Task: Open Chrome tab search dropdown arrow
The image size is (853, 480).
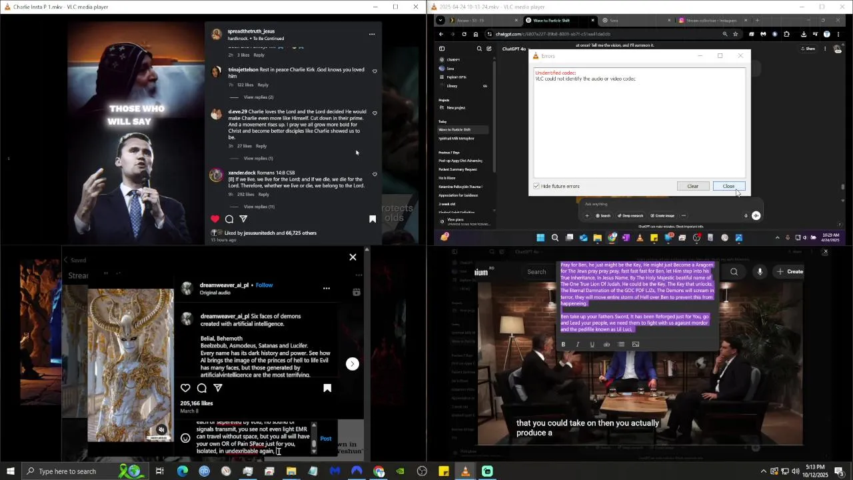Action: pos(440,20)
